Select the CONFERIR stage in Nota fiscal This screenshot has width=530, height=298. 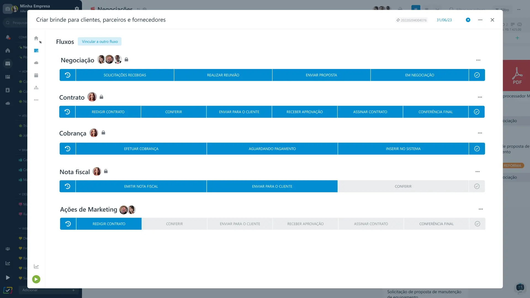click(403, 187)
